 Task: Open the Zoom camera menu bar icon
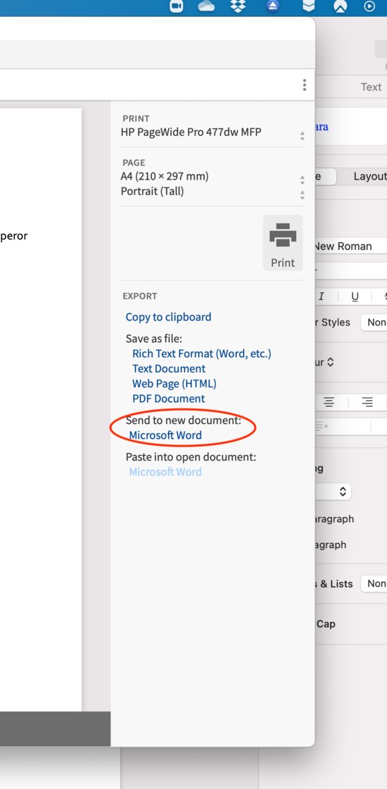(x=177, y=6)
